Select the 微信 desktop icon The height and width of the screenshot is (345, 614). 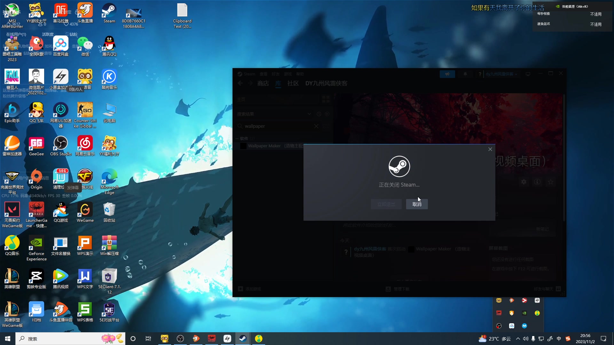point(85,46)
